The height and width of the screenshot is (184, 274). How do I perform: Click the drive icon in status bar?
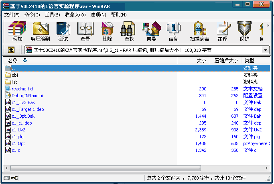[7, 178]
